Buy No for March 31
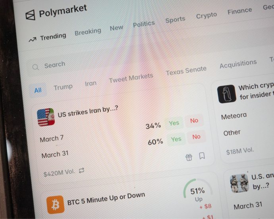 coord(196,137)
